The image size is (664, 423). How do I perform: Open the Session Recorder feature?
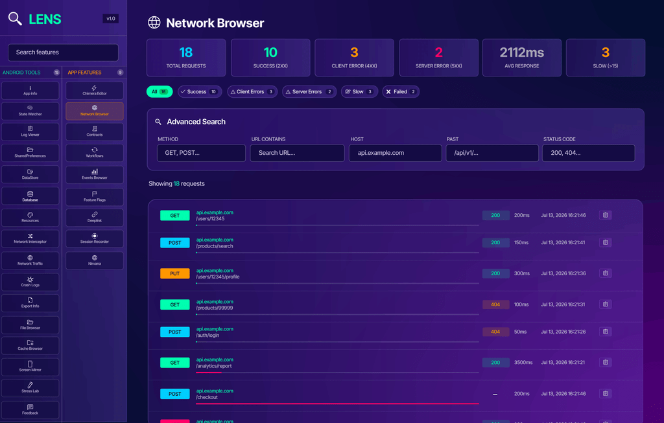95,238
